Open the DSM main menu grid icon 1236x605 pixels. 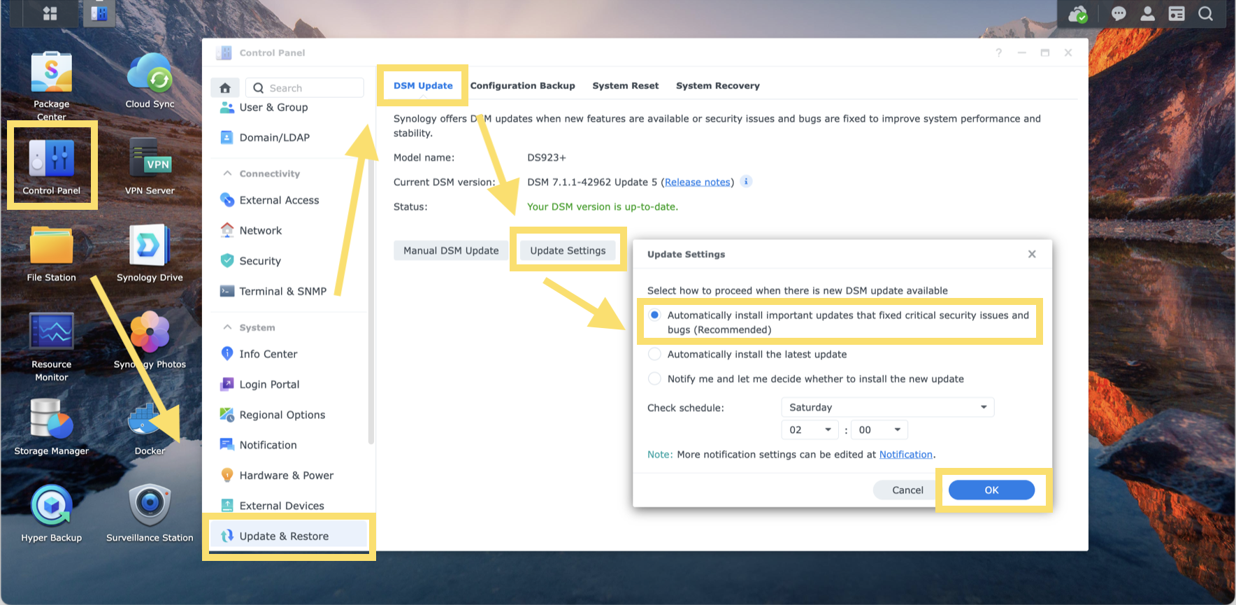click(x=50, y=13)
